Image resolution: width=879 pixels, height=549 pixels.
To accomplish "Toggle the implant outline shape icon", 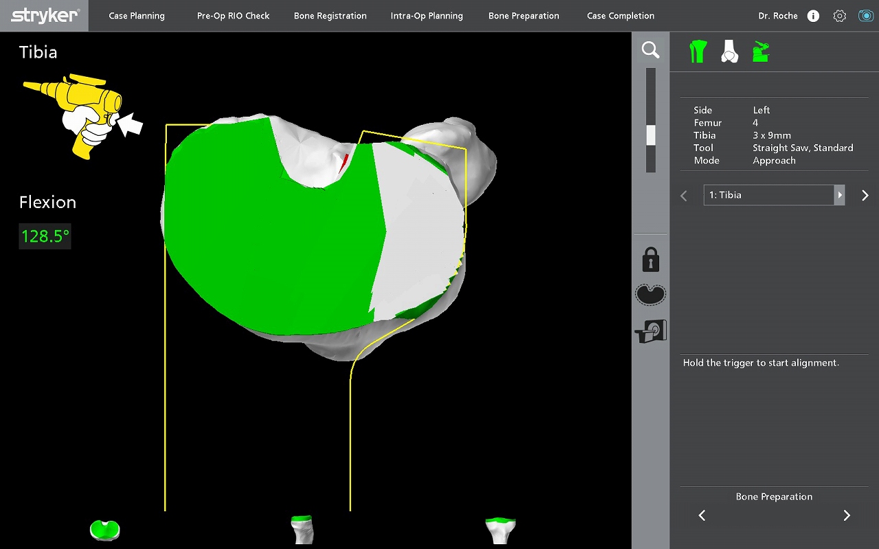I will point(650,294).
